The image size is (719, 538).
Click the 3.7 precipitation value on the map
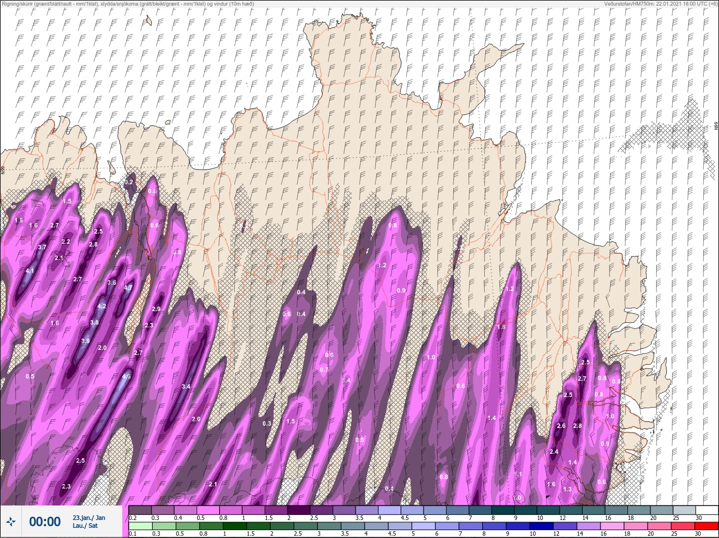tap(42, 247)
